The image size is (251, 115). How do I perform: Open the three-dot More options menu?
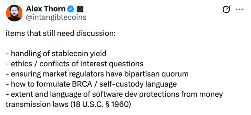coord(239,9)
